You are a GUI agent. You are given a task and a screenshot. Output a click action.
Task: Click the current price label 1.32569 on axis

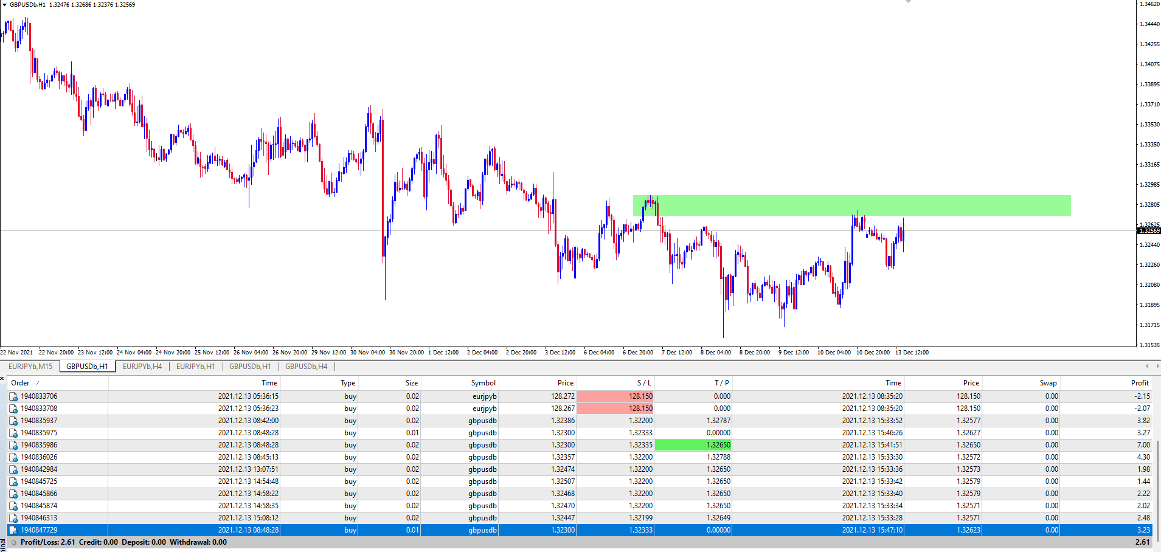1149,231
